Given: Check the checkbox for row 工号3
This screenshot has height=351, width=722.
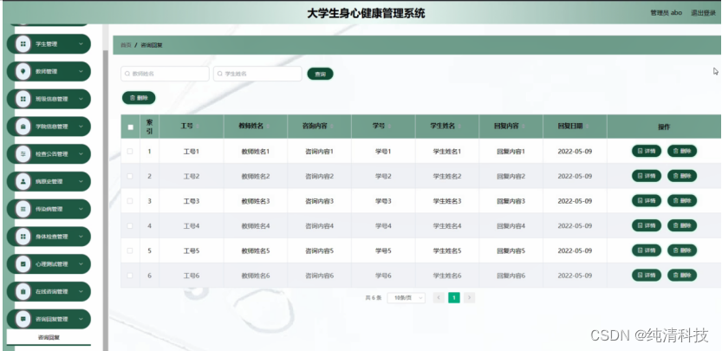Looking at the screenshot, I should point(130,201).
